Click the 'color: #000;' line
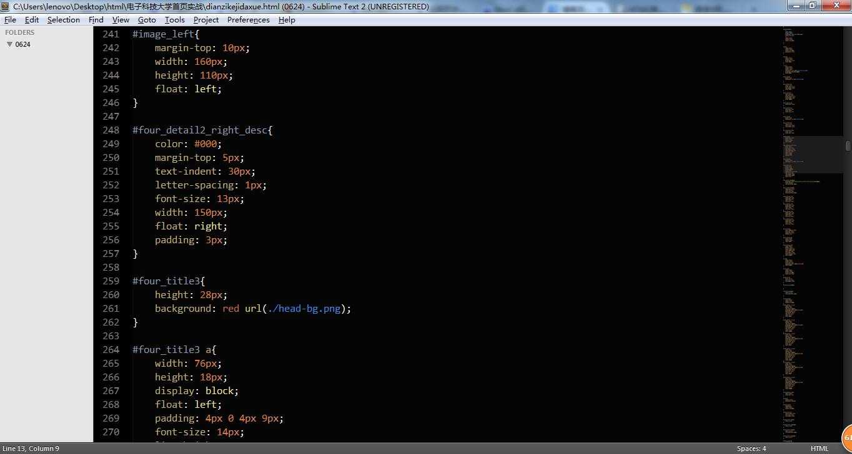This screenshot has width=852, height=454. (189, 144)
